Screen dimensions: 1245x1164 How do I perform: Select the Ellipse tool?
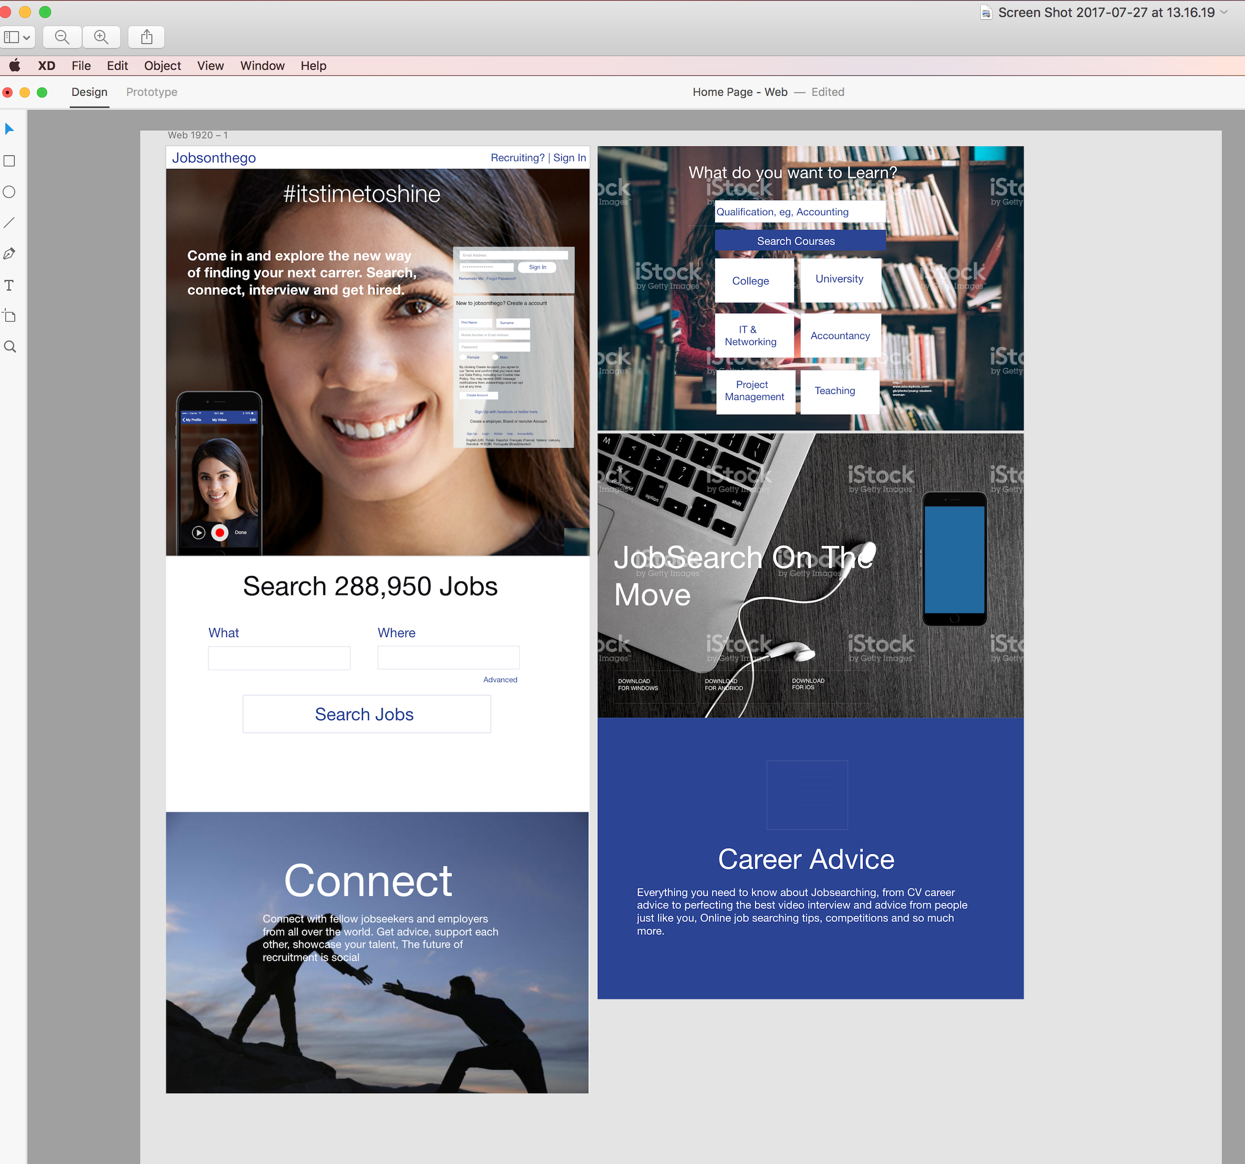coord(10,192)
